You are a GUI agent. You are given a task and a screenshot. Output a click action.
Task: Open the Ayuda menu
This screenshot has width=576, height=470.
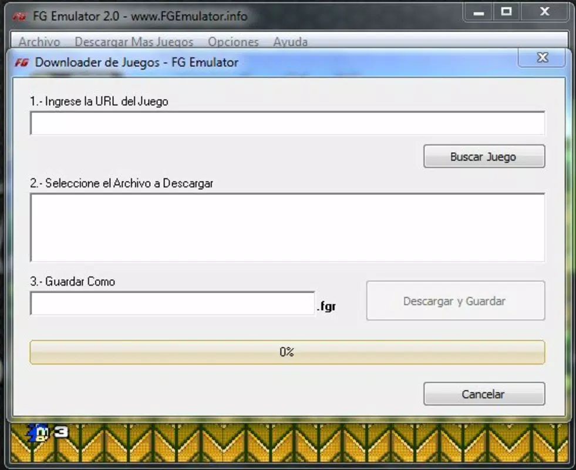(290, 42)
